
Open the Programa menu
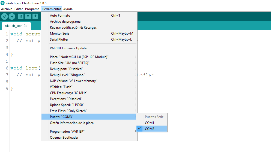pyautogui.click(x=32, y=9)
